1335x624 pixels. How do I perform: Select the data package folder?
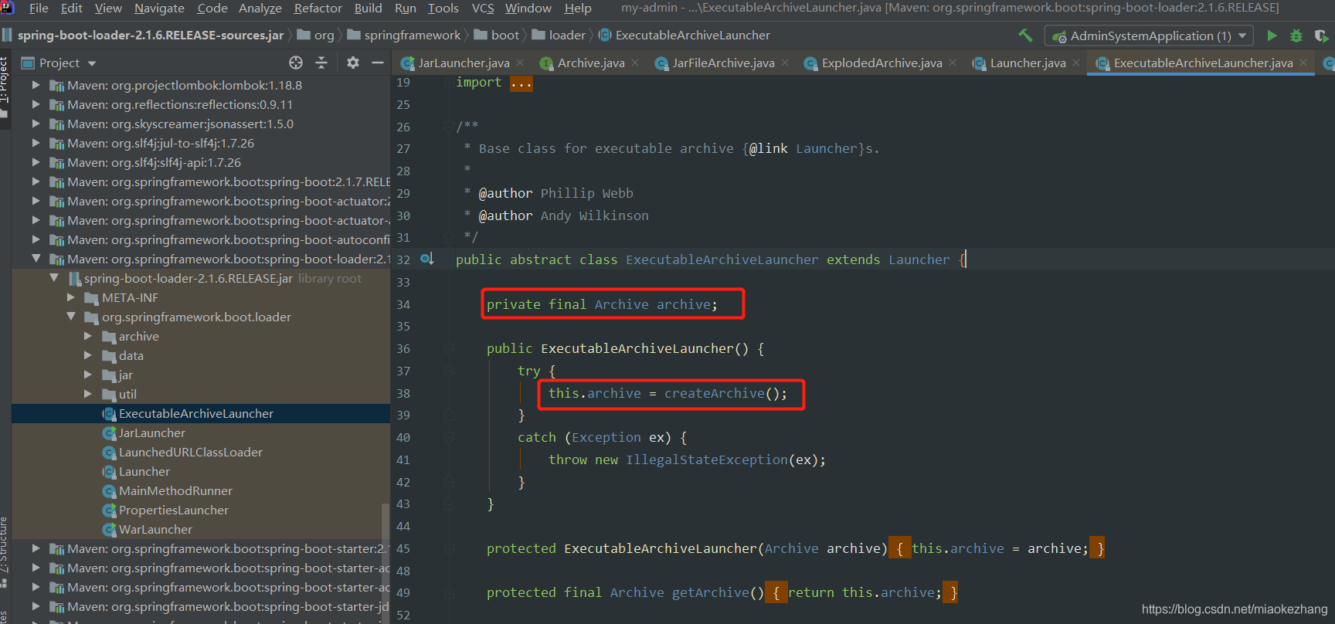(131, 356)
